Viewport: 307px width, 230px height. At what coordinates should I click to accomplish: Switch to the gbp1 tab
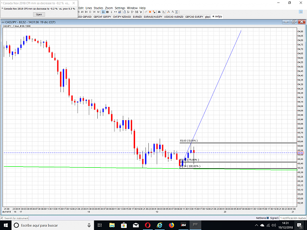point(208,17)
